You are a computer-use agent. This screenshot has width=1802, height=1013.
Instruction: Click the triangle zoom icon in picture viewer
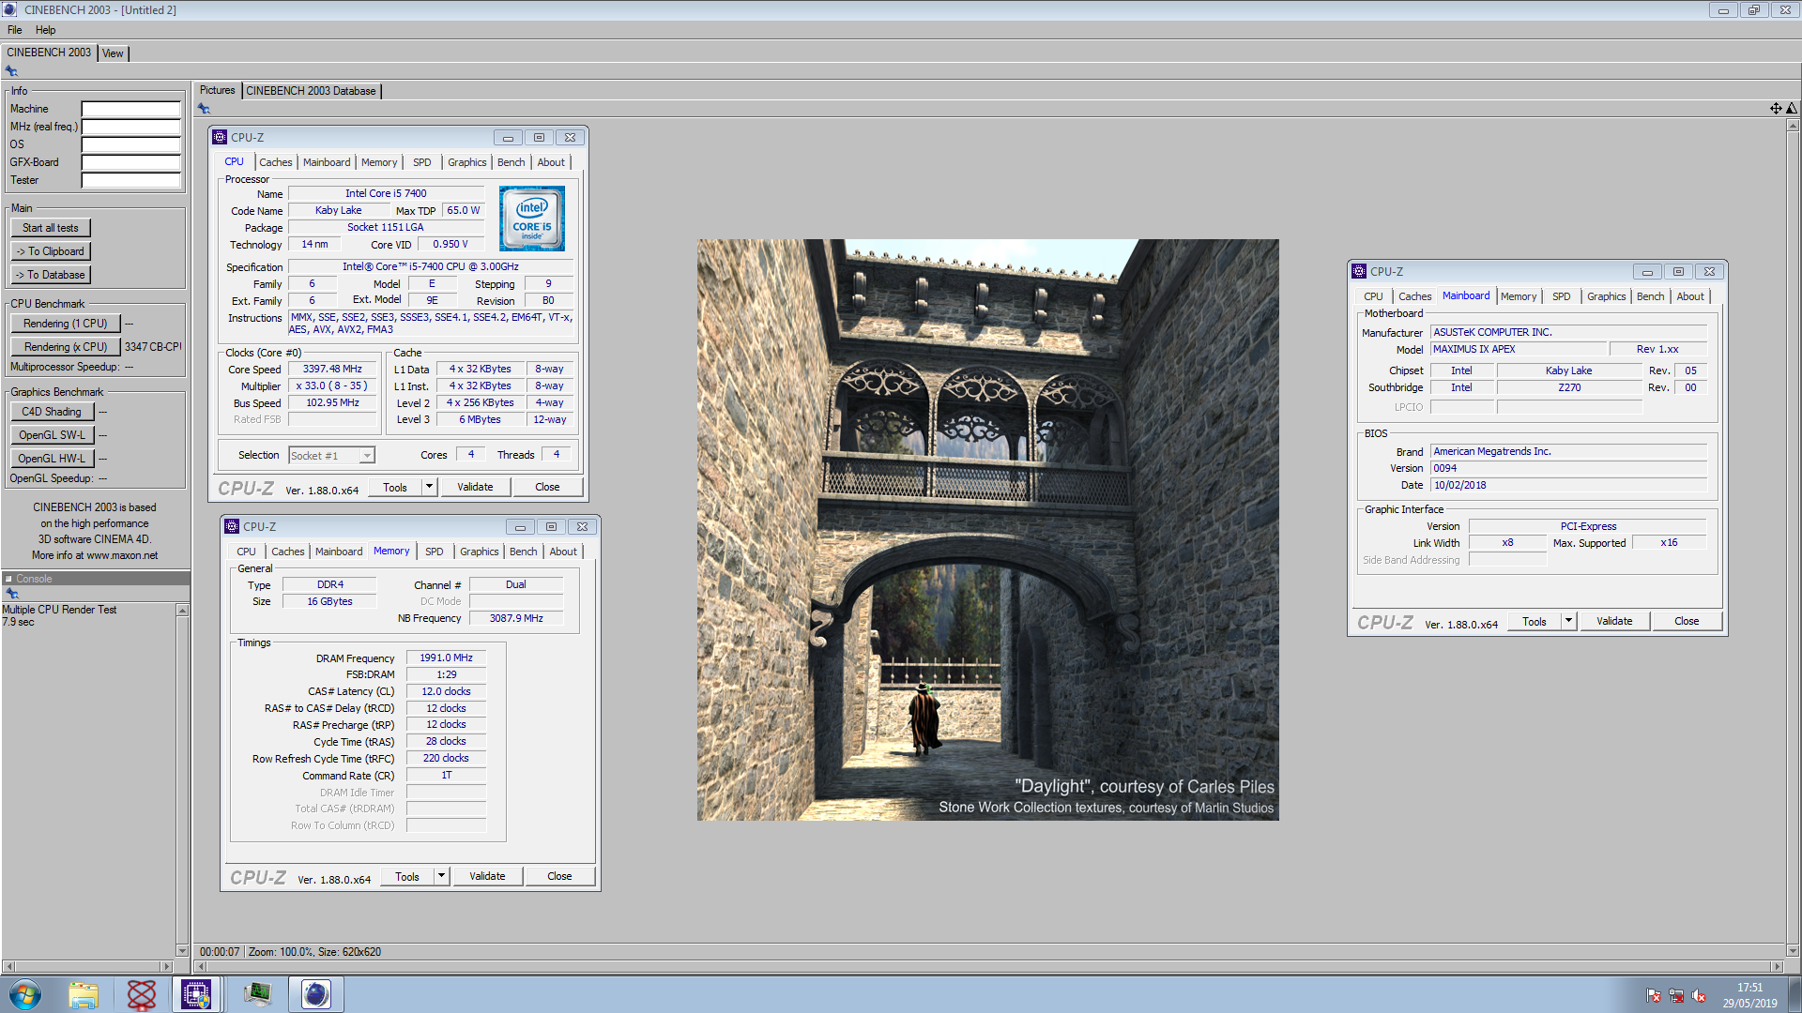[x=1792, y=109]
